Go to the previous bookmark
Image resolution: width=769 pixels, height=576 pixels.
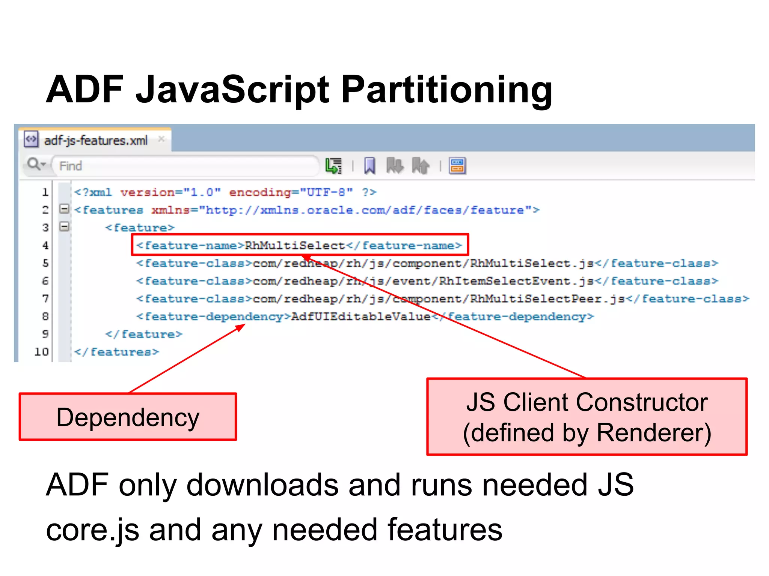click(421, 165)
